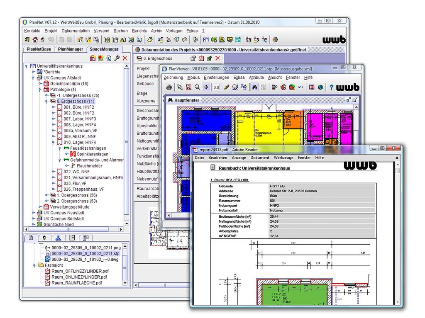This screenshot has height=318, width=425.
Task: Click the red calculator icon in SpaceManager panel
Action: point(93,58)
